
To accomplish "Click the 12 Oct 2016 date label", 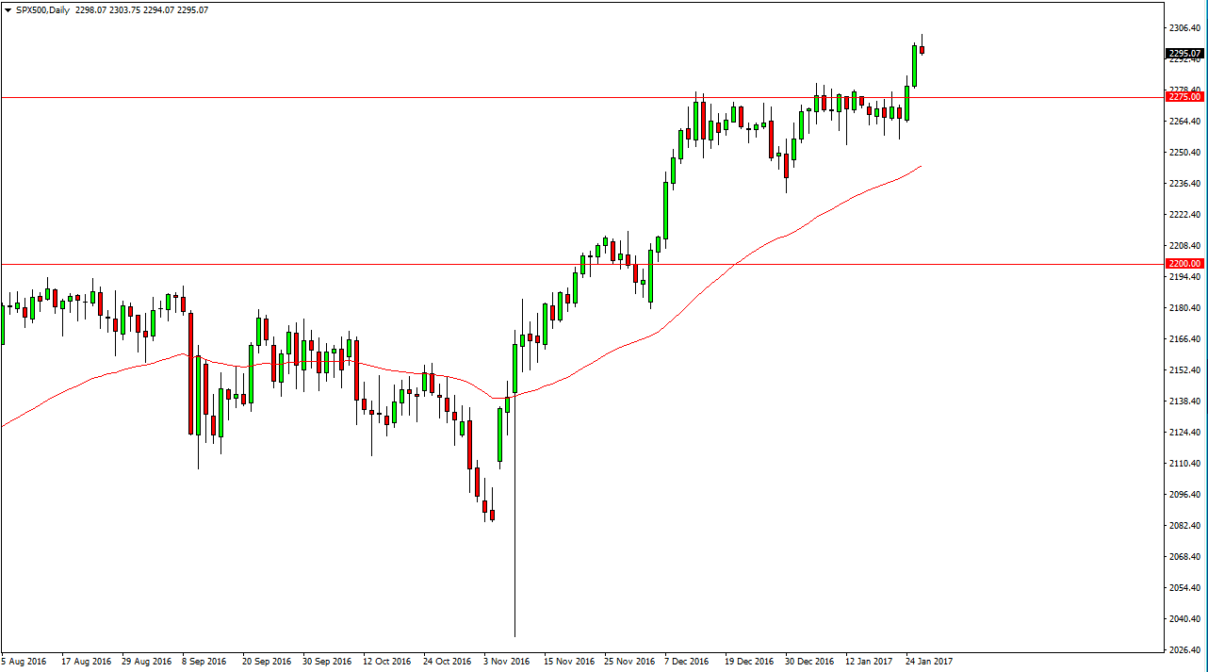I will click(x=387, y=662).
